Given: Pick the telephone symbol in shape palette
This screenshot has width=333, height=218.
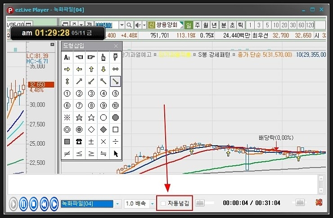Looking at the screenshot, I should 79,142.
